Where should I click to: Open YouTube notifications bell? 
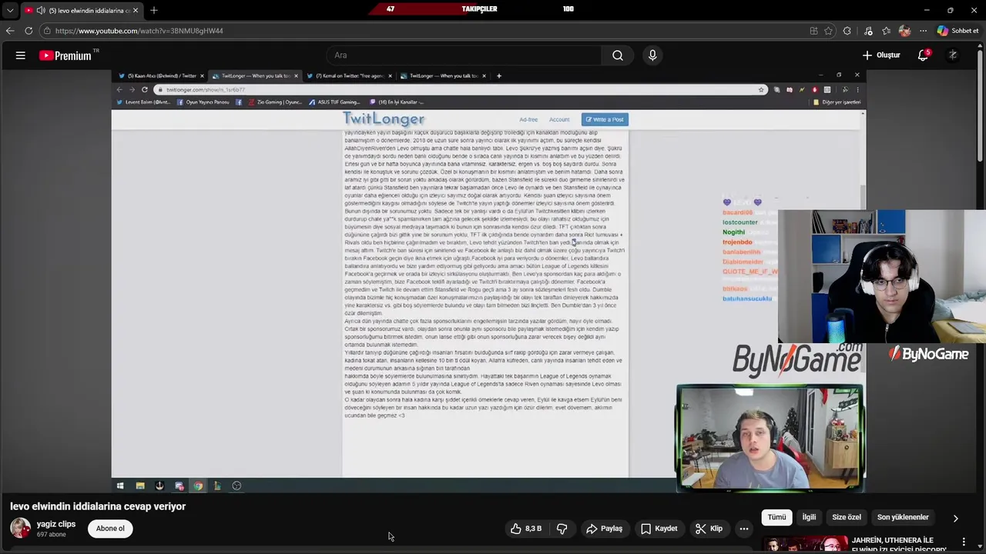click(923, 55)
